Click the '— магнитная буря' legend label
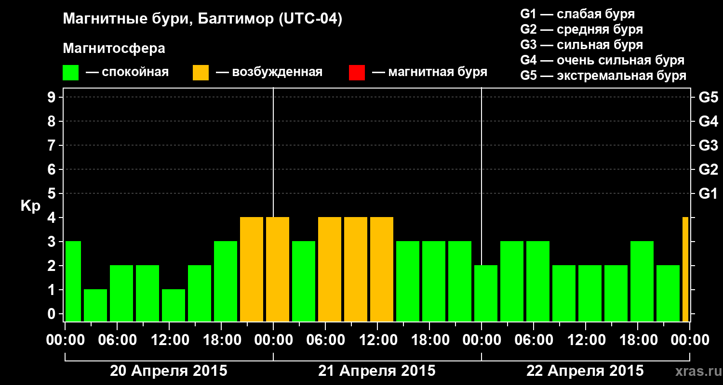 (429, 72)
